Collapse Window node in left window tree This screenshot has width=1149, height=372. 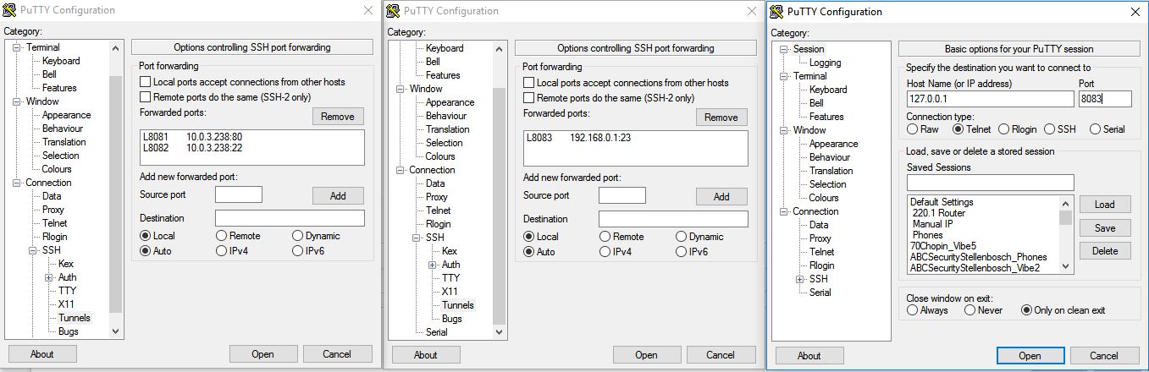click(x=18, y=101)
